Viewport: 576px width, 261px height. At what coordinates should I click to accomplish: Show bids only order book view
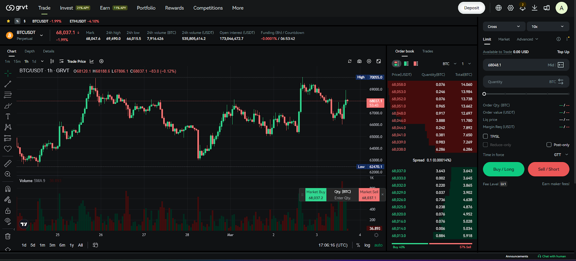tap(406, 64)
